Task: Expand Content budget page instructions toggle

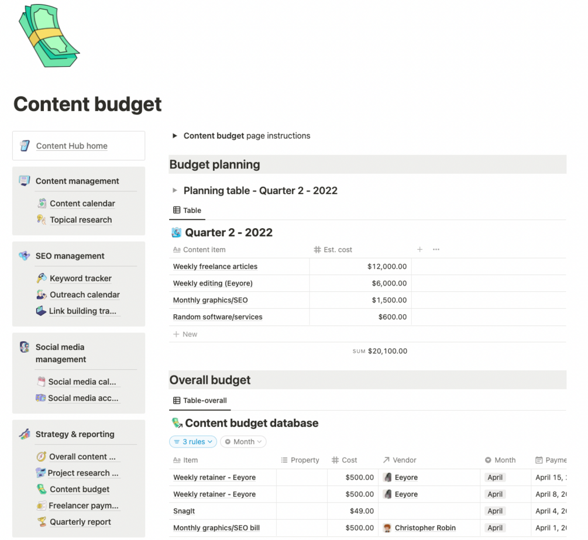Action: (174, 136)
